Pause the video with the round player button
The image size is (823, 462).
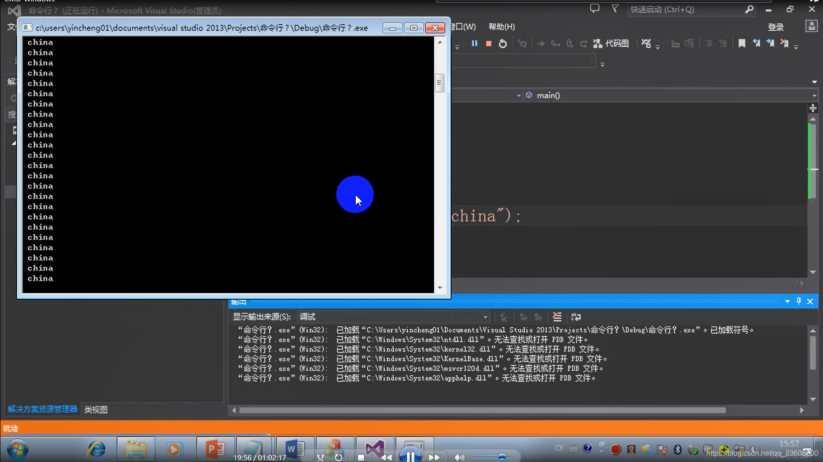click(x=410, y=456)
